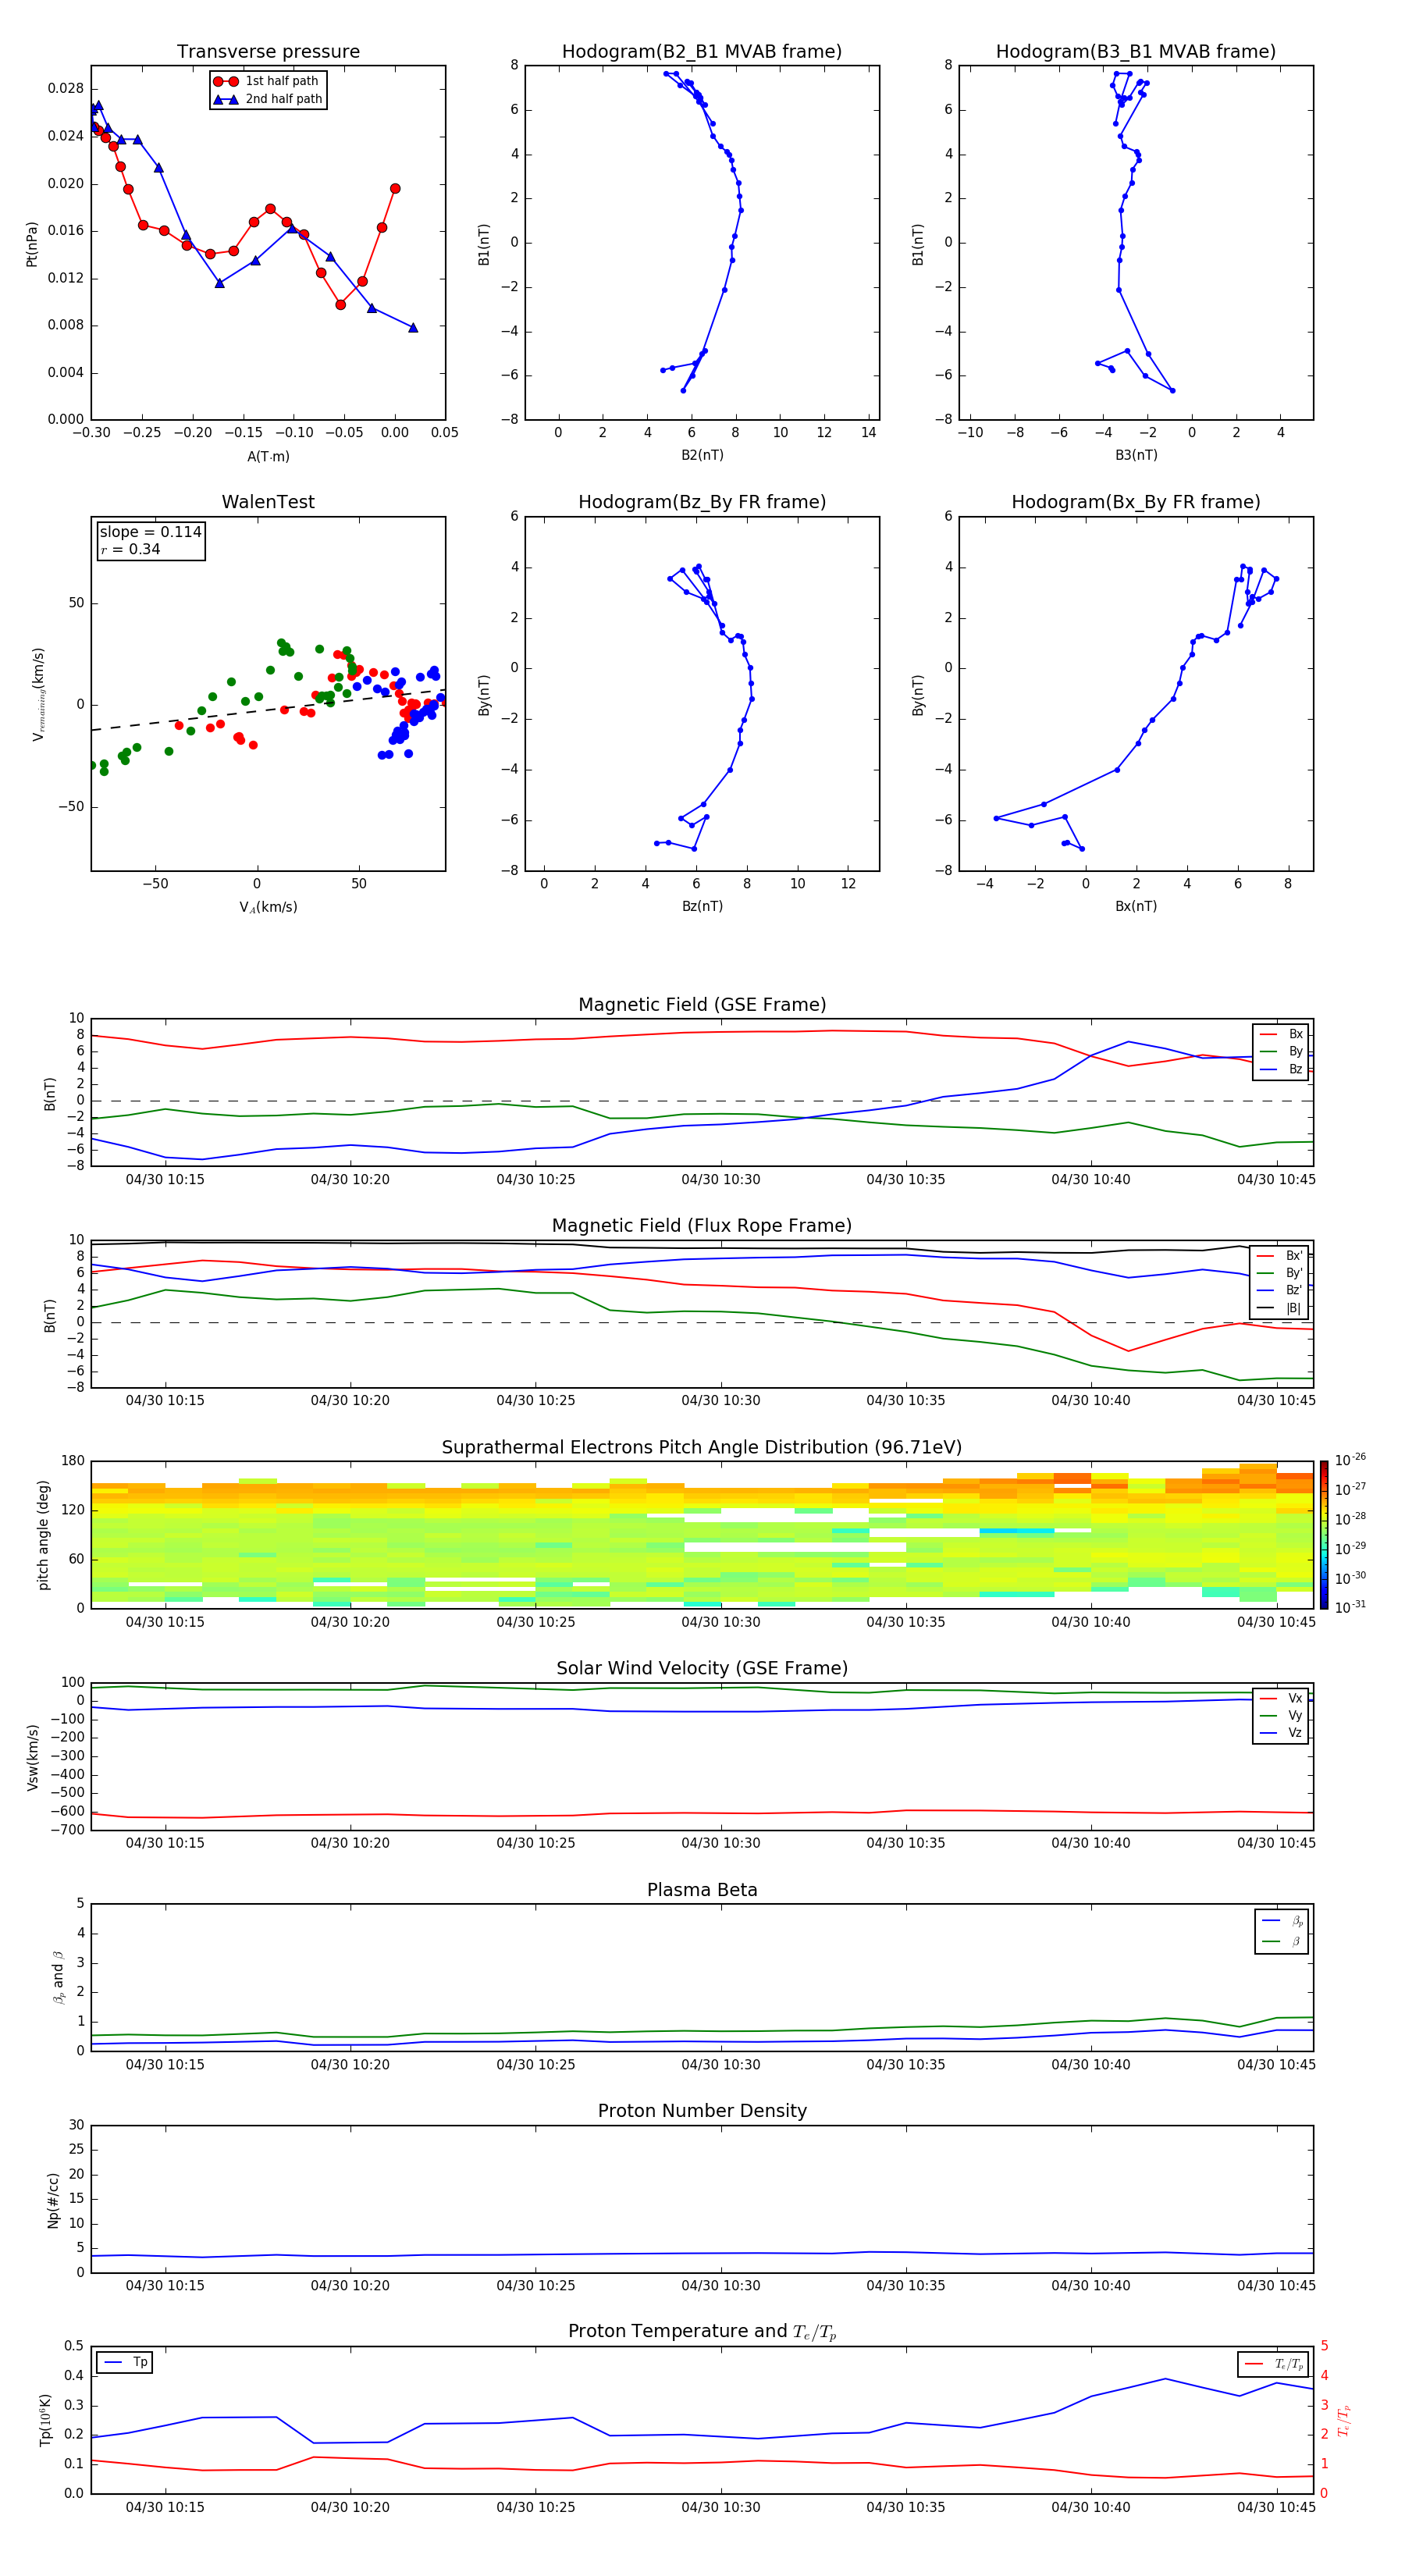Click the red 'Te/Tp' right axis label
The height and width of the screenshot is (2576, 1405).
(x=1344, y=2421)
